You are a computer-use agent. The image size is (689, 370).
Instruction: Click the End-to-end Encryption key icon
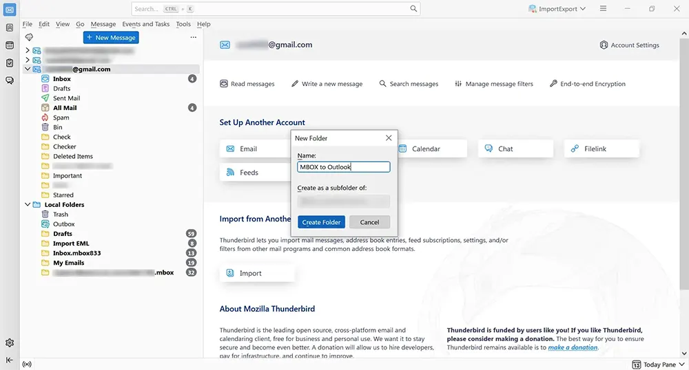pos(553,83)
